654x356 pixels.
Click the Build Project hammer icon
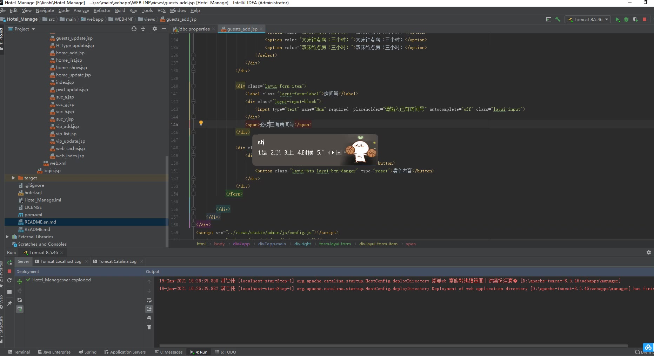click(x=558, y=19)
